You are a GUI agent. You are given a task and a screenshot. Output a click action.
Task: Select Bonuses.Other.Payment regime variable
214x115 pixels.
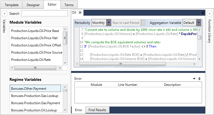pos(35,88)
